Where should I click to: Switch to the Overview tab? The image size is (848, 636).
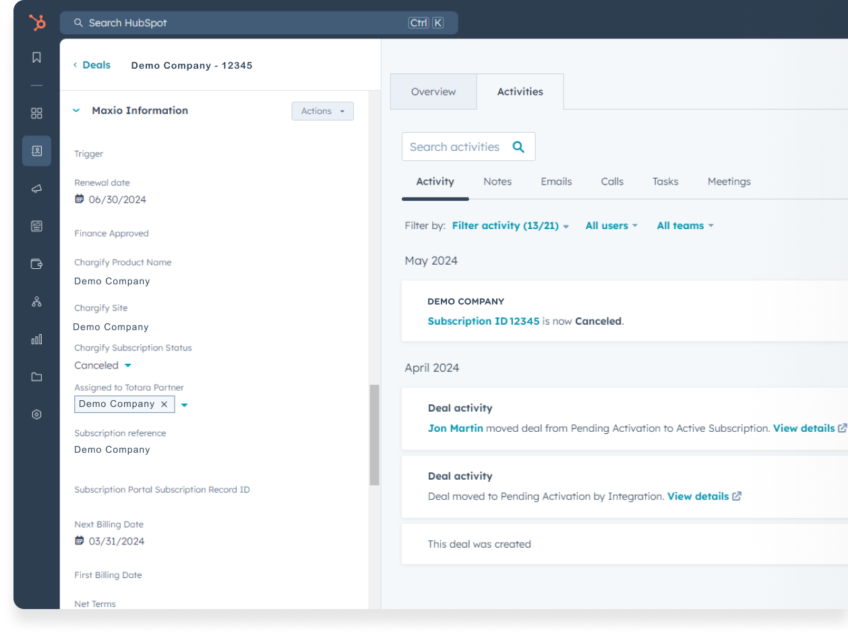(433, 92)
